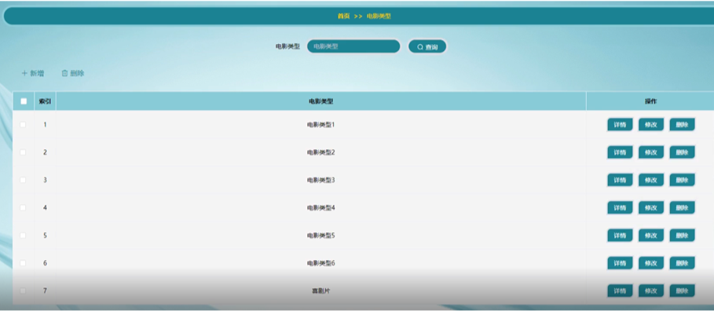Select the cell text 电影类型1

[x=321, y=125]
